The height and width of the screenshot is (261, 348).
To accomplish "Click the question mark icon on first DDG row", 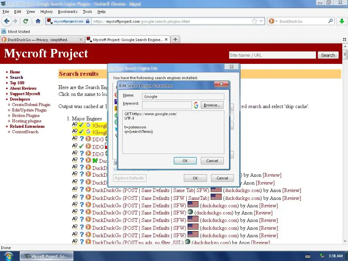I will click(82, 139).
